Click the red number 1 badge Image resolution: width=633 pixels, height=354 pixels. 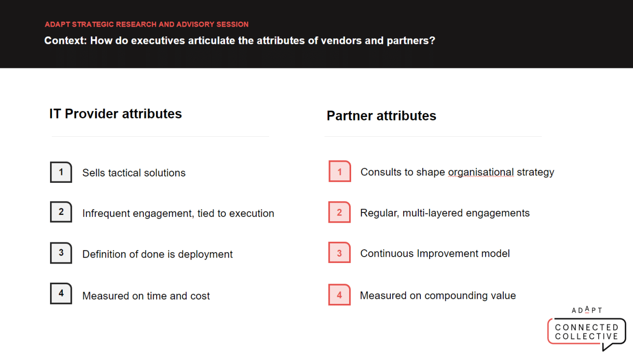(x=339, y=172)
